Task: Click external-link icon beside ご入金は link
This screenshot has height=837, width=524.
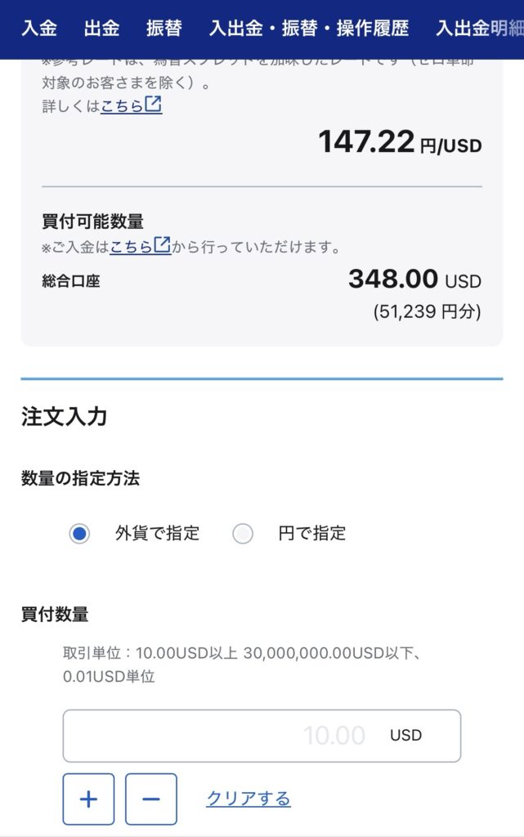Action: click(x=162, y=245)
